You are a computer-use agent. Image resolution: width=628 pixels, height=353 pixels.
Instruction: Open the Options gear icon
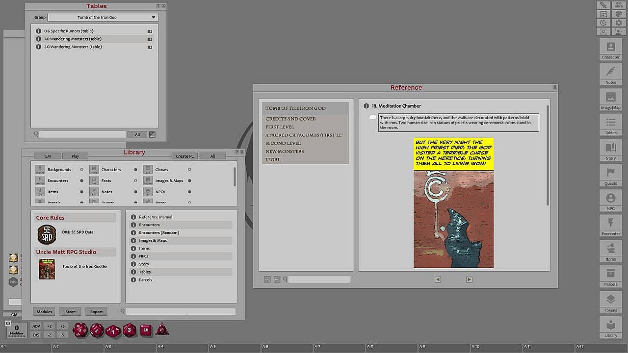(x=619, y=23)
